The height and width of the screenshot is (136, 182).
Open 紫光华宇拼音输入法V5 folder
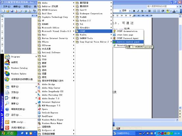point(56,81)
